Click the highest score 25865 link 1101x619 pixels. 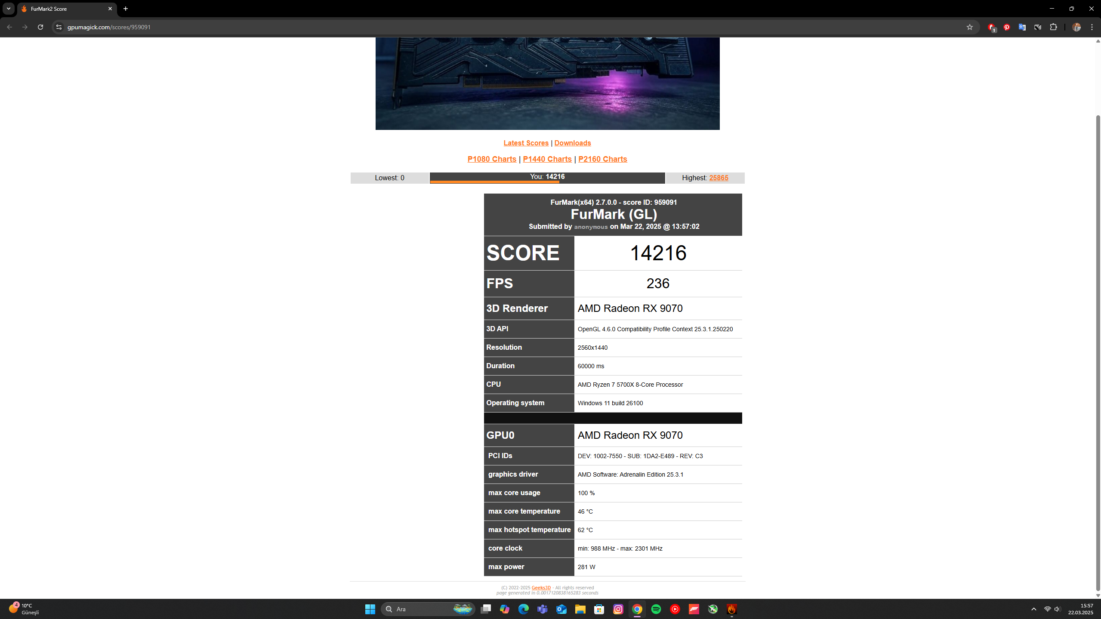click(x=719, y=178)
